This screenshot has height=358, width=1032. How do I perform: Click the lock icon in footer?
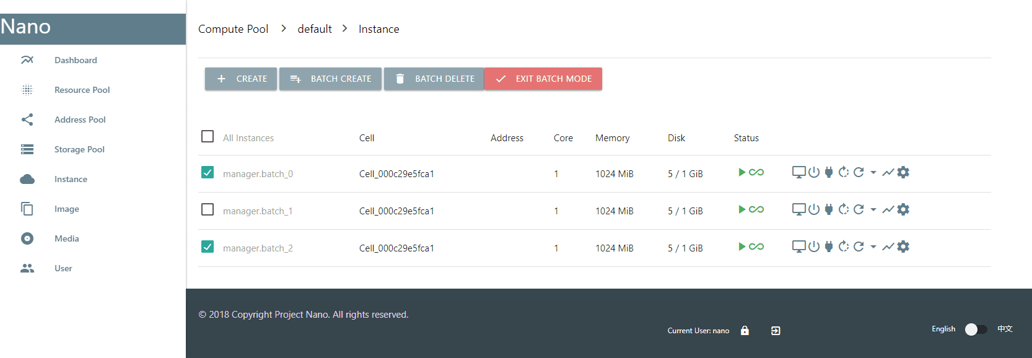point(745,331)
